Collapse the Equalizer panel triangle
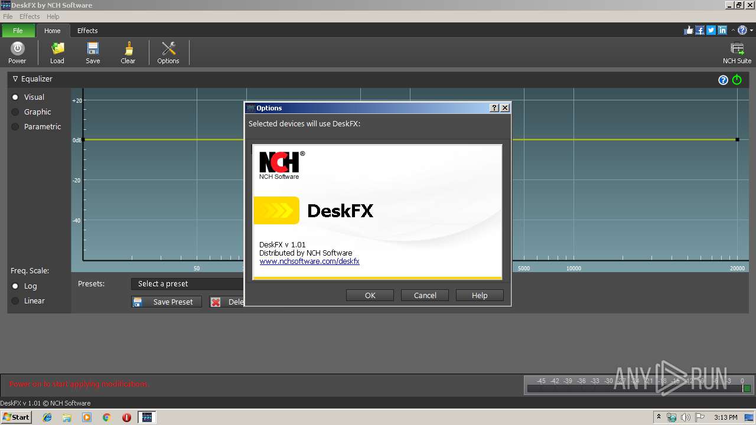The height and width of the screenshot is (425, 756). [15, 79]
